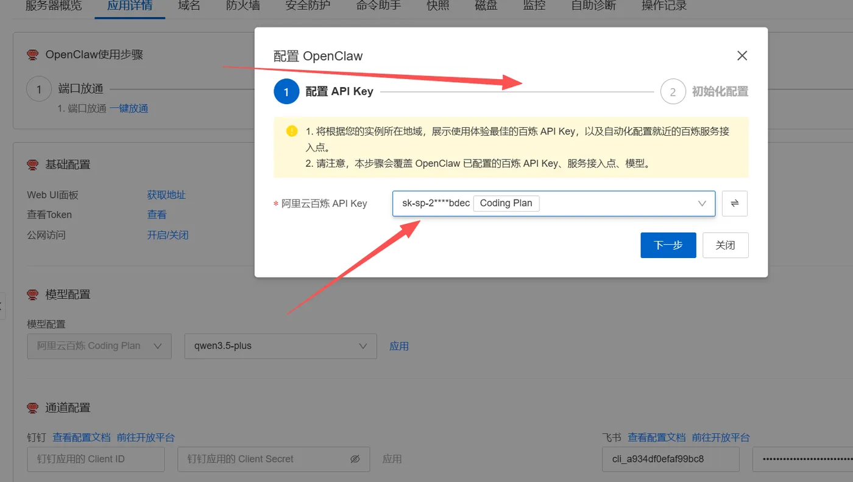
Task: Close the 配置 OpenClaw dialog with X
Action: [x=742, y=56]
